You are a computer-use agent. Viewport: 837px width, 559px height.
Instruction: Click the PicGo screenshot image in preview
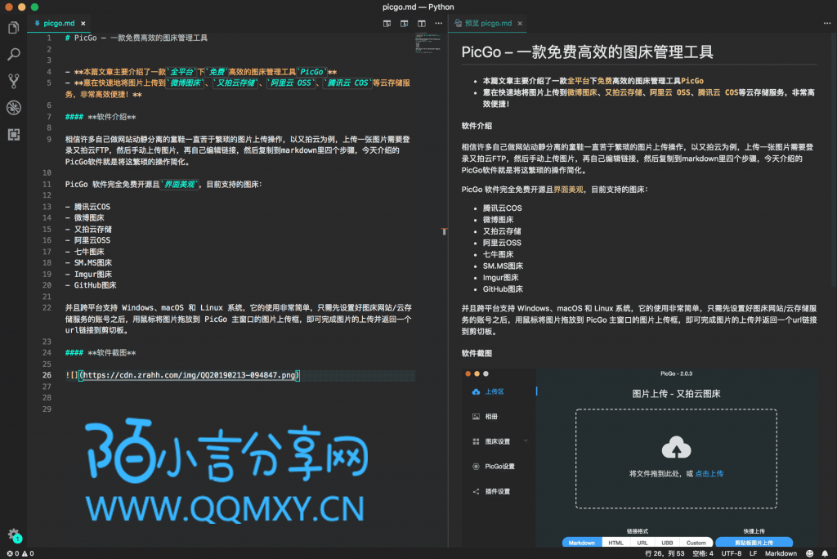pyautogui.click(x=639, y=458)
